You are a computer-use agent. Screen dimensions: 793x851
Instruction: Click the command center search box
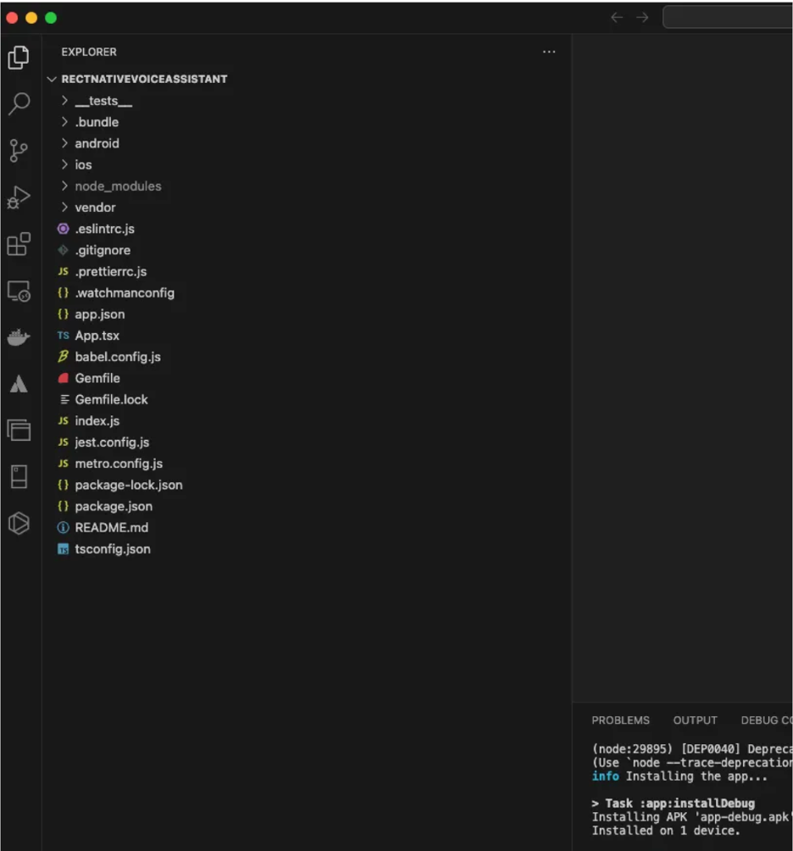[727, 18]
